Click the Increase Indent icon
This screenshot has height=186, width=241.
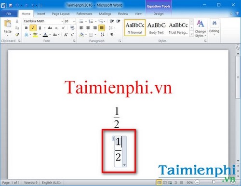pos(119,21)
